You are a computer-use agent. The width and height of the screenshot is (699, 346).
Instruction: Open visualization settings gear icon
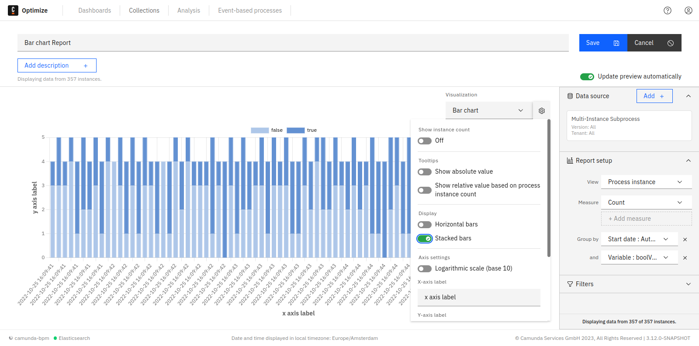pos(541,111)
